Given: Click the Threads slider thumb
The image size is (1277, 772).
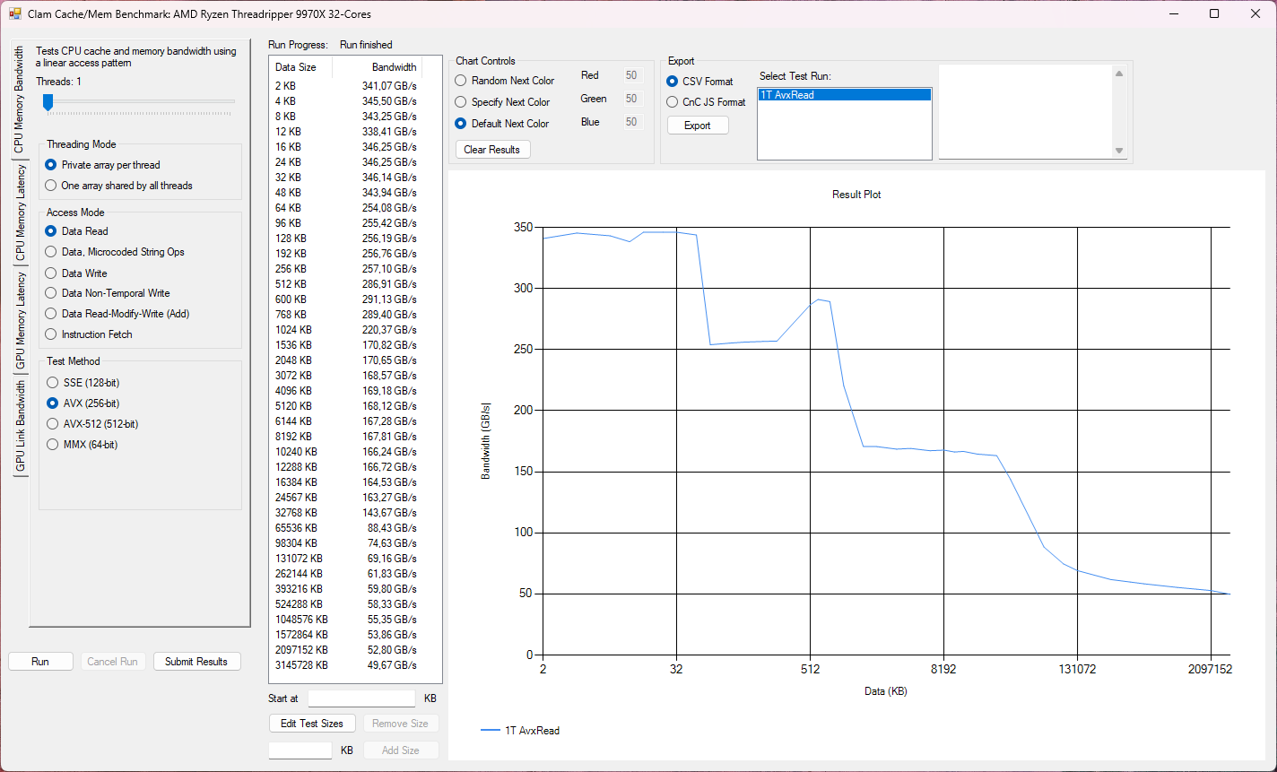Looking at the screenshot, I should click(x=48, y=104).
